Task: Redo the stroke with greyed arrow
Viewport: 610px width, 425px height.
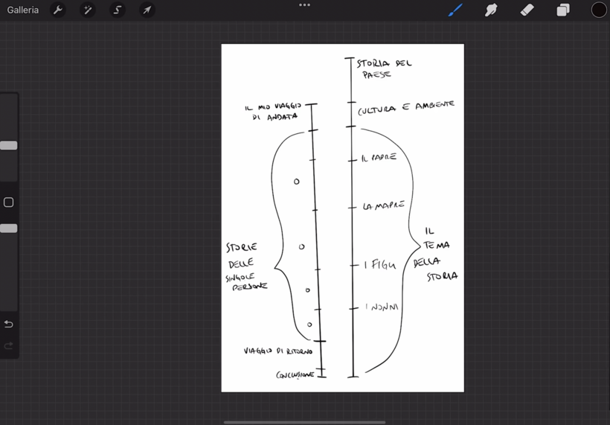Action: 9,345
